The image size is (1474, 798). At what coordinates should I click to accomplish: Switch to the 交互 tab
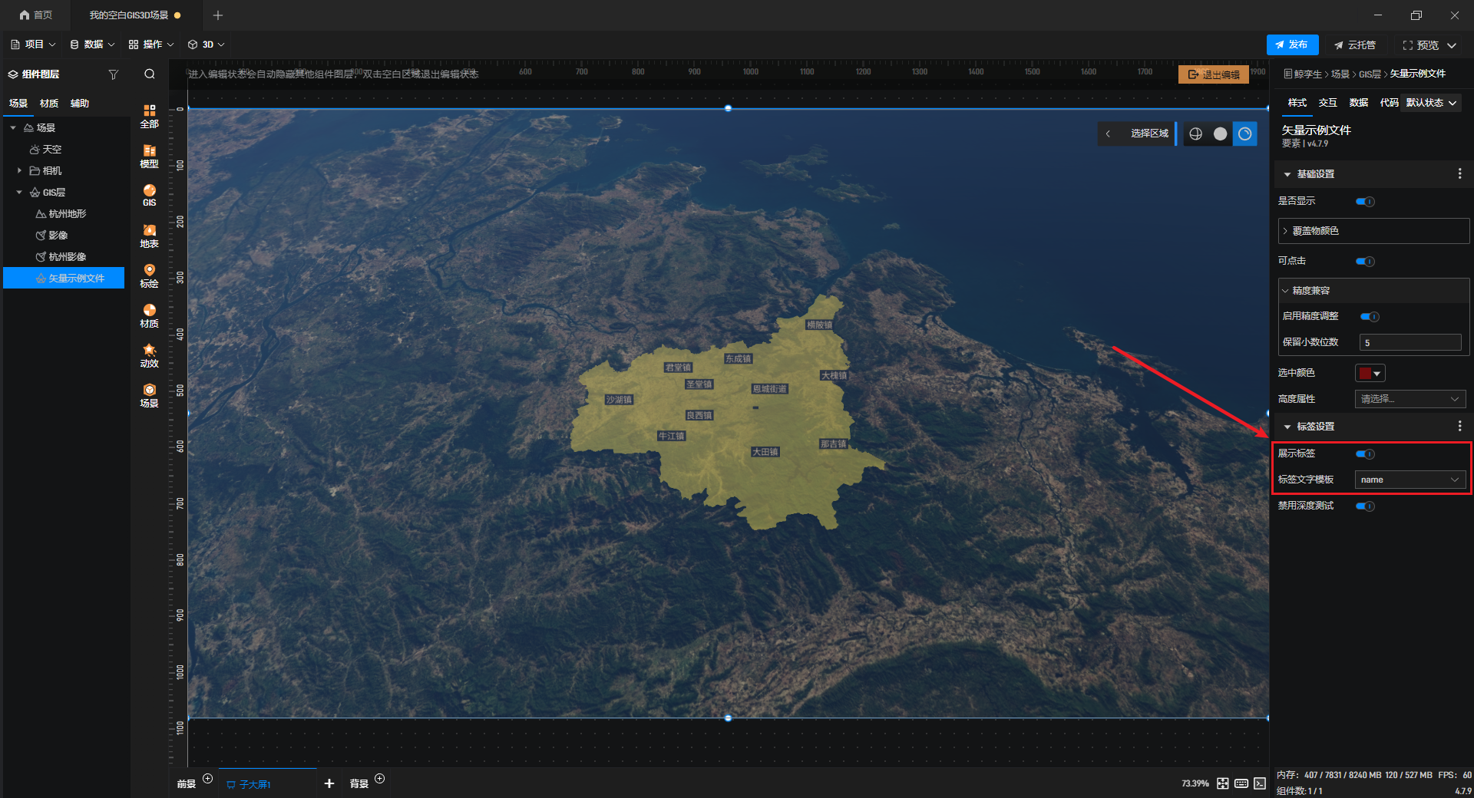tap(1327, 103)
